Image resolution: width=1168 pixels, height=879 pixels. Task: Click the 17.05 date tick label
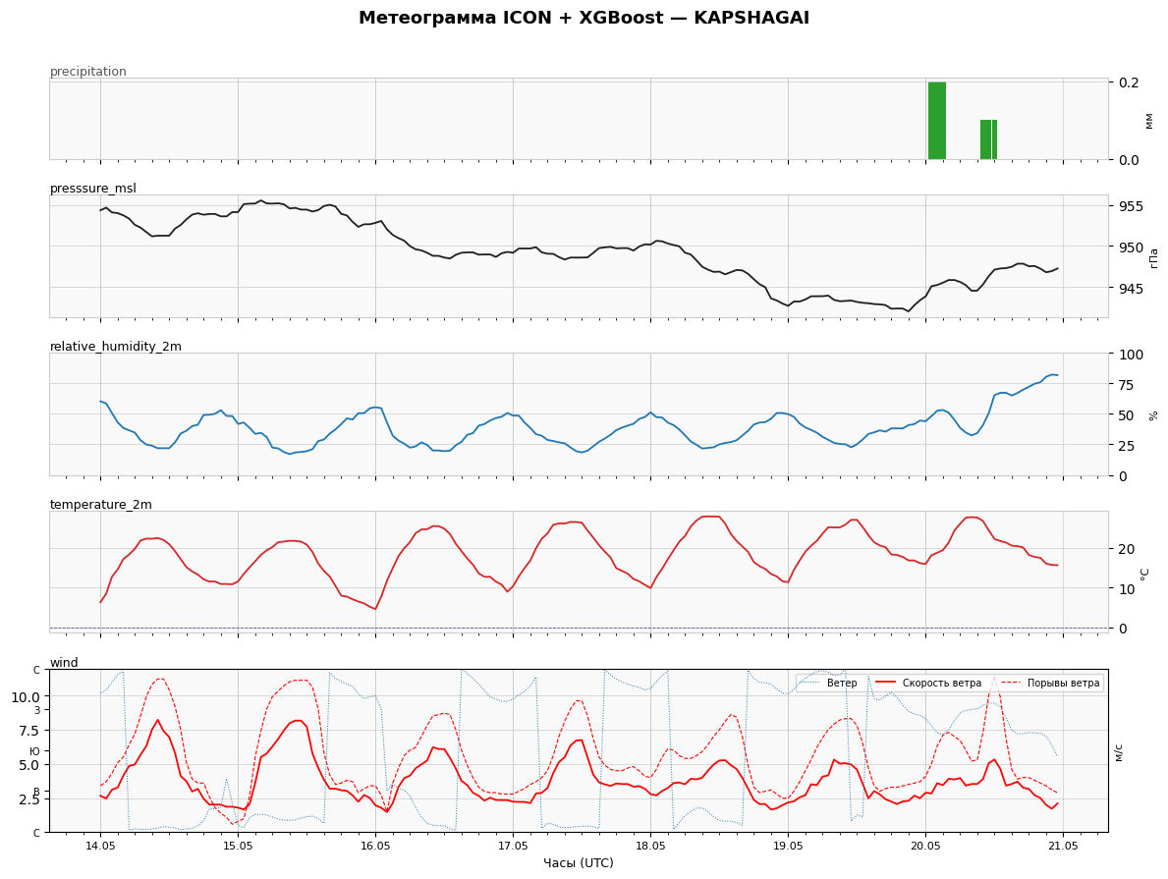tap(513, 846)
